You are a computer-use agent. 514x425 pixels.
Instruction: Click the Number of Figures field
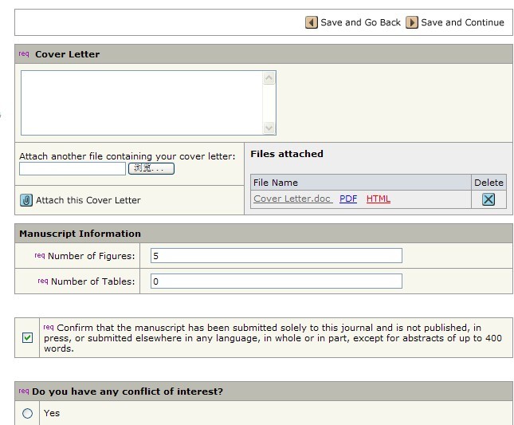coord(276,256)
